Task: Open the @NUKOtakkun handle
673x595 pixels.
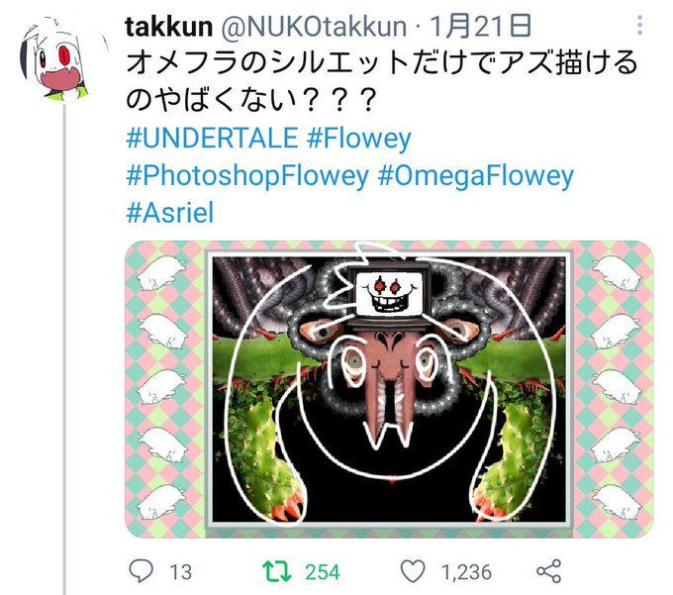Action: (314, 27)
